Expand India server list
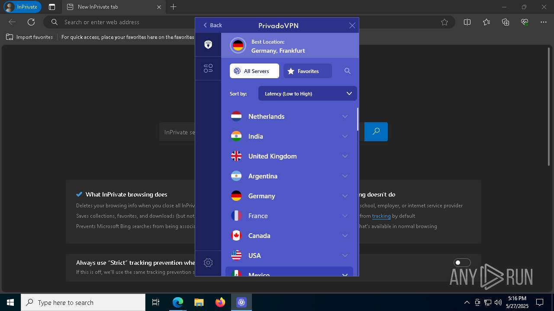 (345, 136)
